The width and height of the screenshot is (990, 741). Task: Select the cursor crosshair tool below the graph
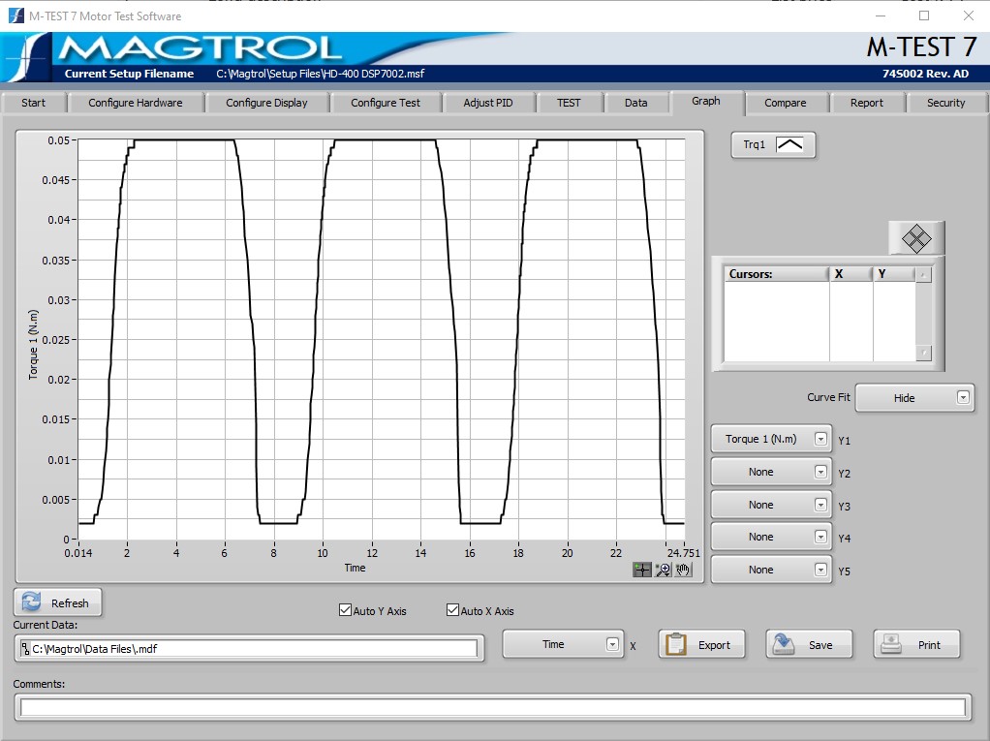[642, 570]
